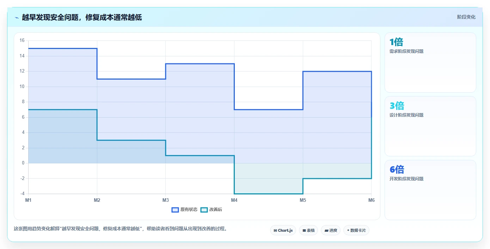The width and height of the screenshot is (490, 249).
Task: Click the blue 原有状态 legend color box
Action: [x=175, y=210]
